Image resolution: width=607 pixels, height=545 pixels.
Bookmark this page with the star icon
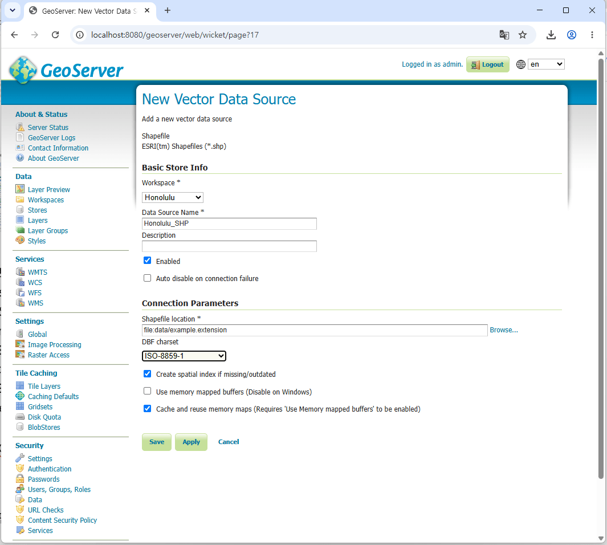click(x=523, y=35)
